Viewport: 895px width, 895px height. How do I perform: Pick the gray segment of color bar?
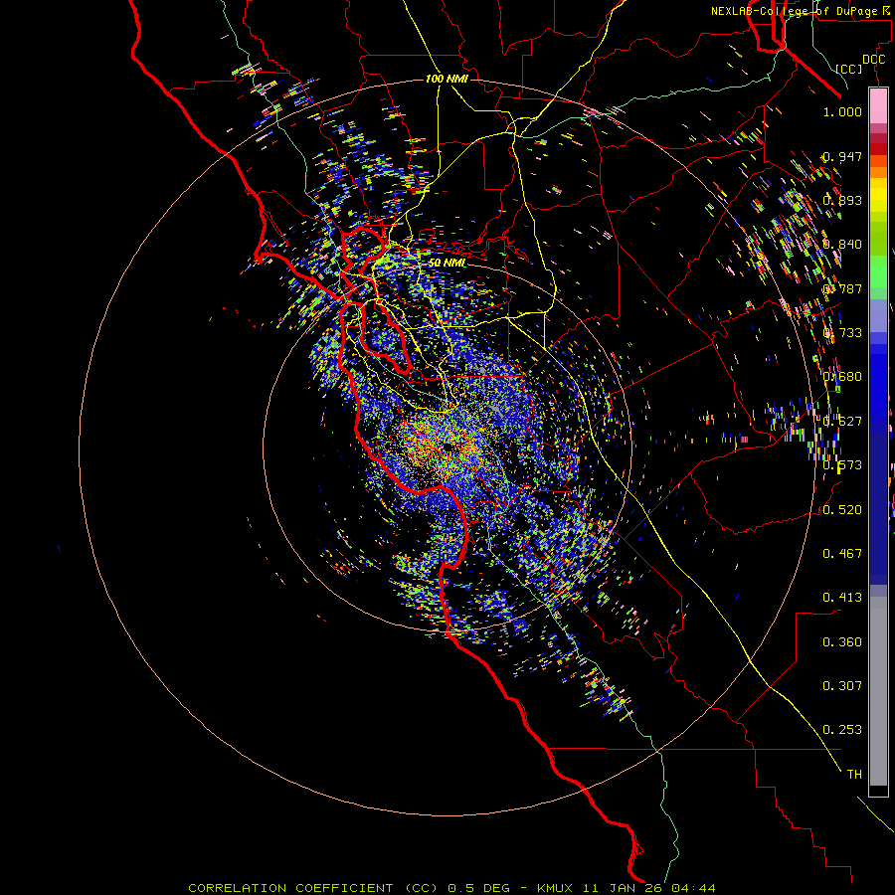pyautogui.click(x=878, y=691)
